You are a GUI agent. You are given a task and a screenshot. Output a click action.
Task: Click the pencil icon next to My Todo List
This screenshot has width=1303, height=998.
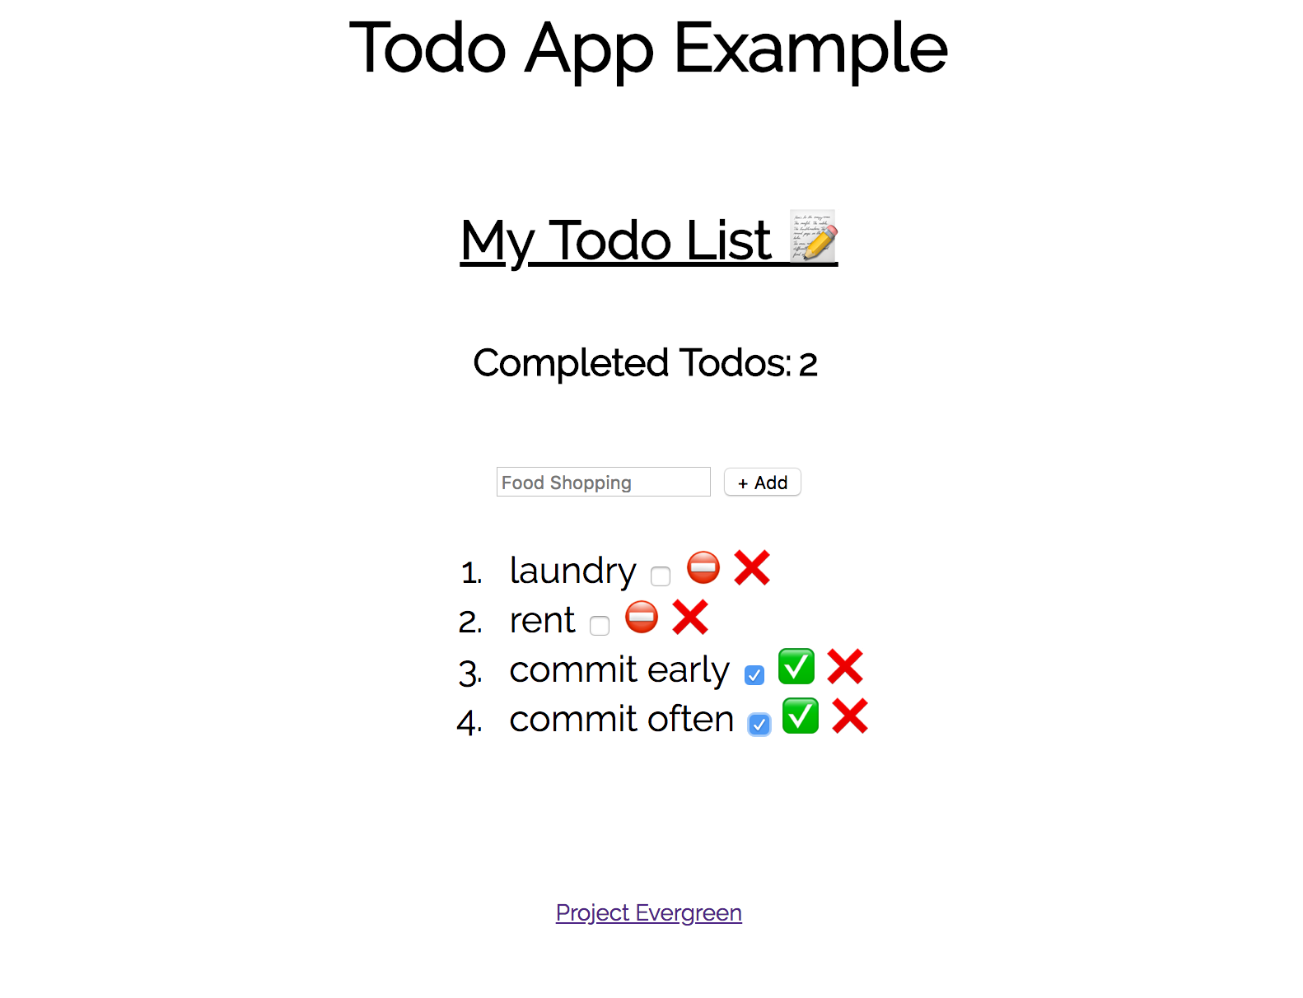(x=814, y=238)
